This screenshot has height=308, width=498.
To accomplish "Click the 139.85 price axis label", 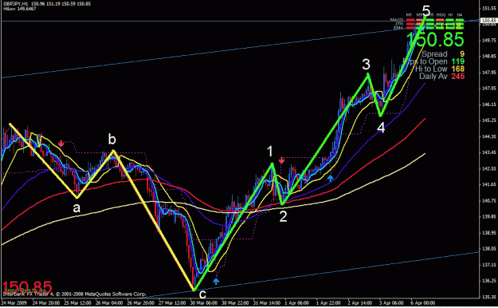I will point(489,217).
